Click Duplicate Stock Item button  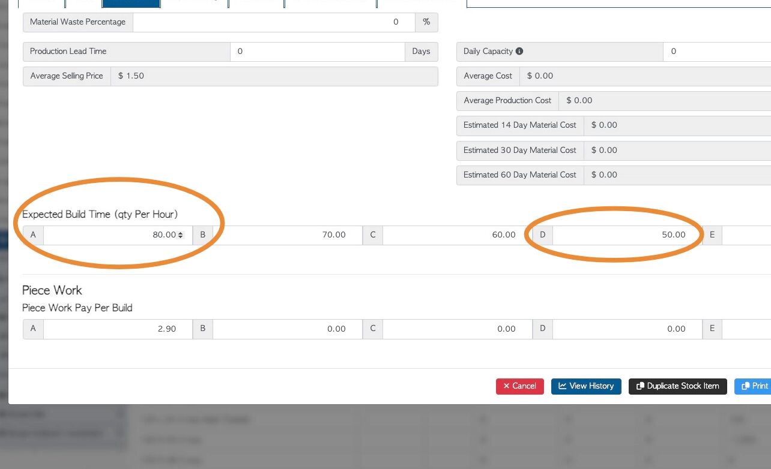click(x=678, y=386)
